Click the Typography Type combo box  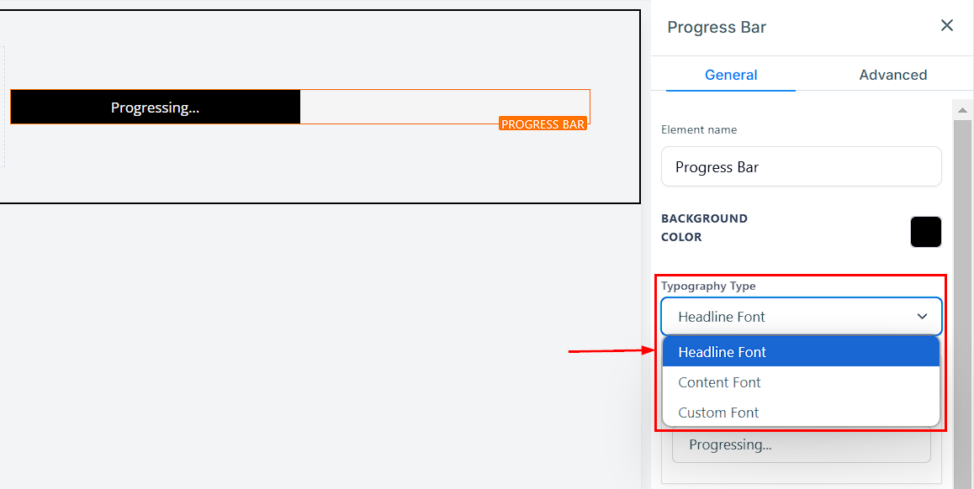pyautogui.click(x=791, y=317)
